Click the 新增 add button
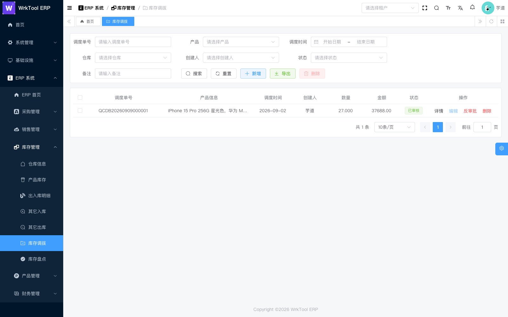The image size is (508, 317). [253, 74]
